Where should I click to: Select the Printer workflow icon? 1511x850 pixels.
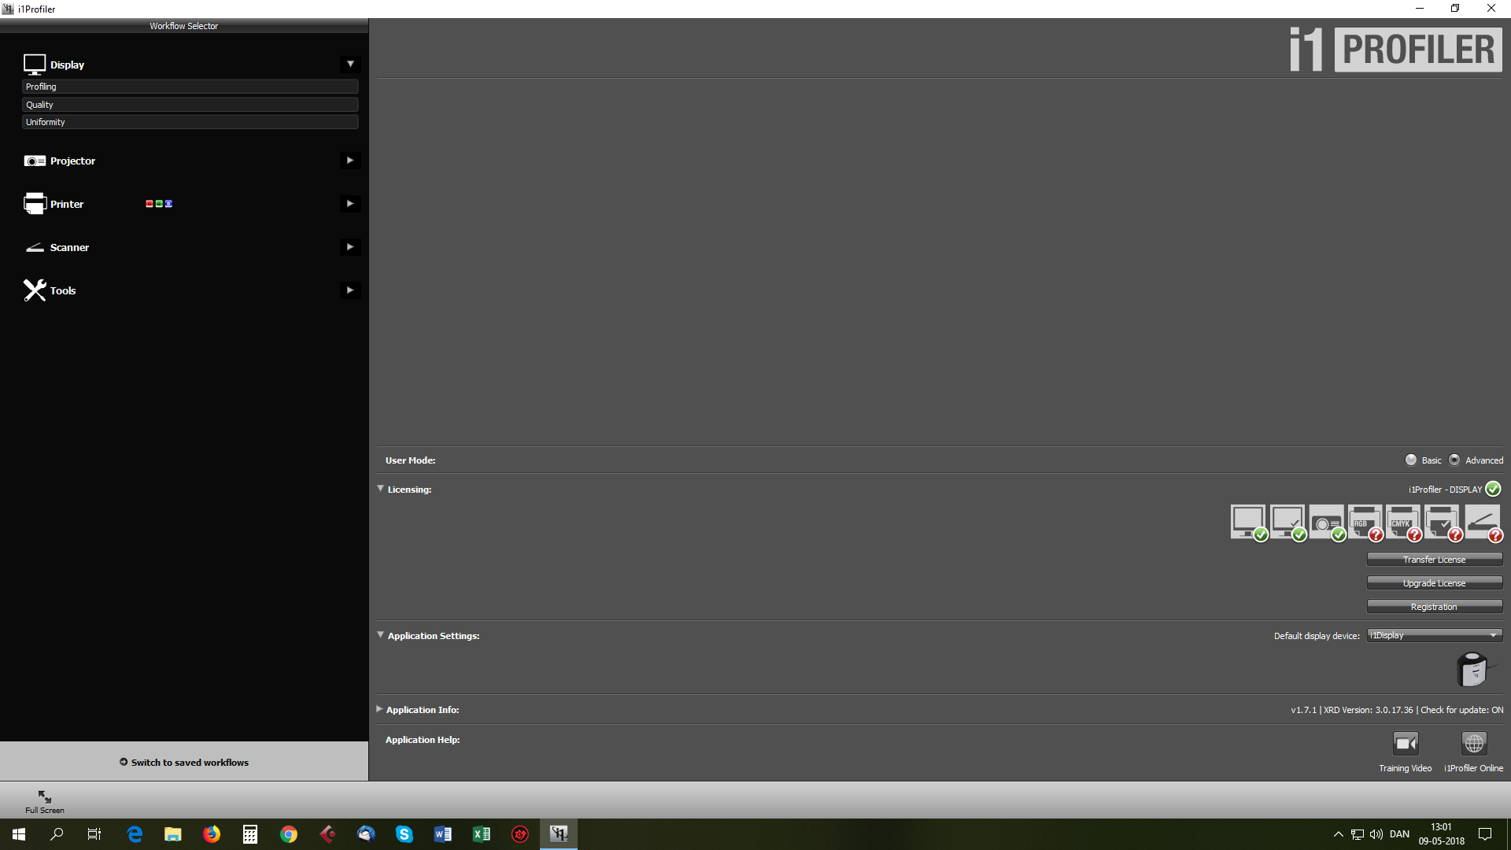(35, 203)
